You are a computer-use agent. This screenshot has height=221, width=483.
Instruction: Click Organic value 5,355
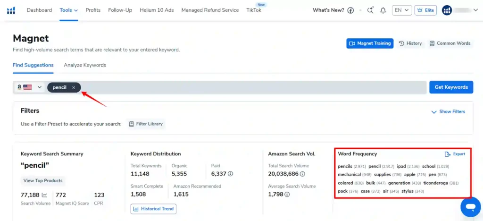point(179,174)
